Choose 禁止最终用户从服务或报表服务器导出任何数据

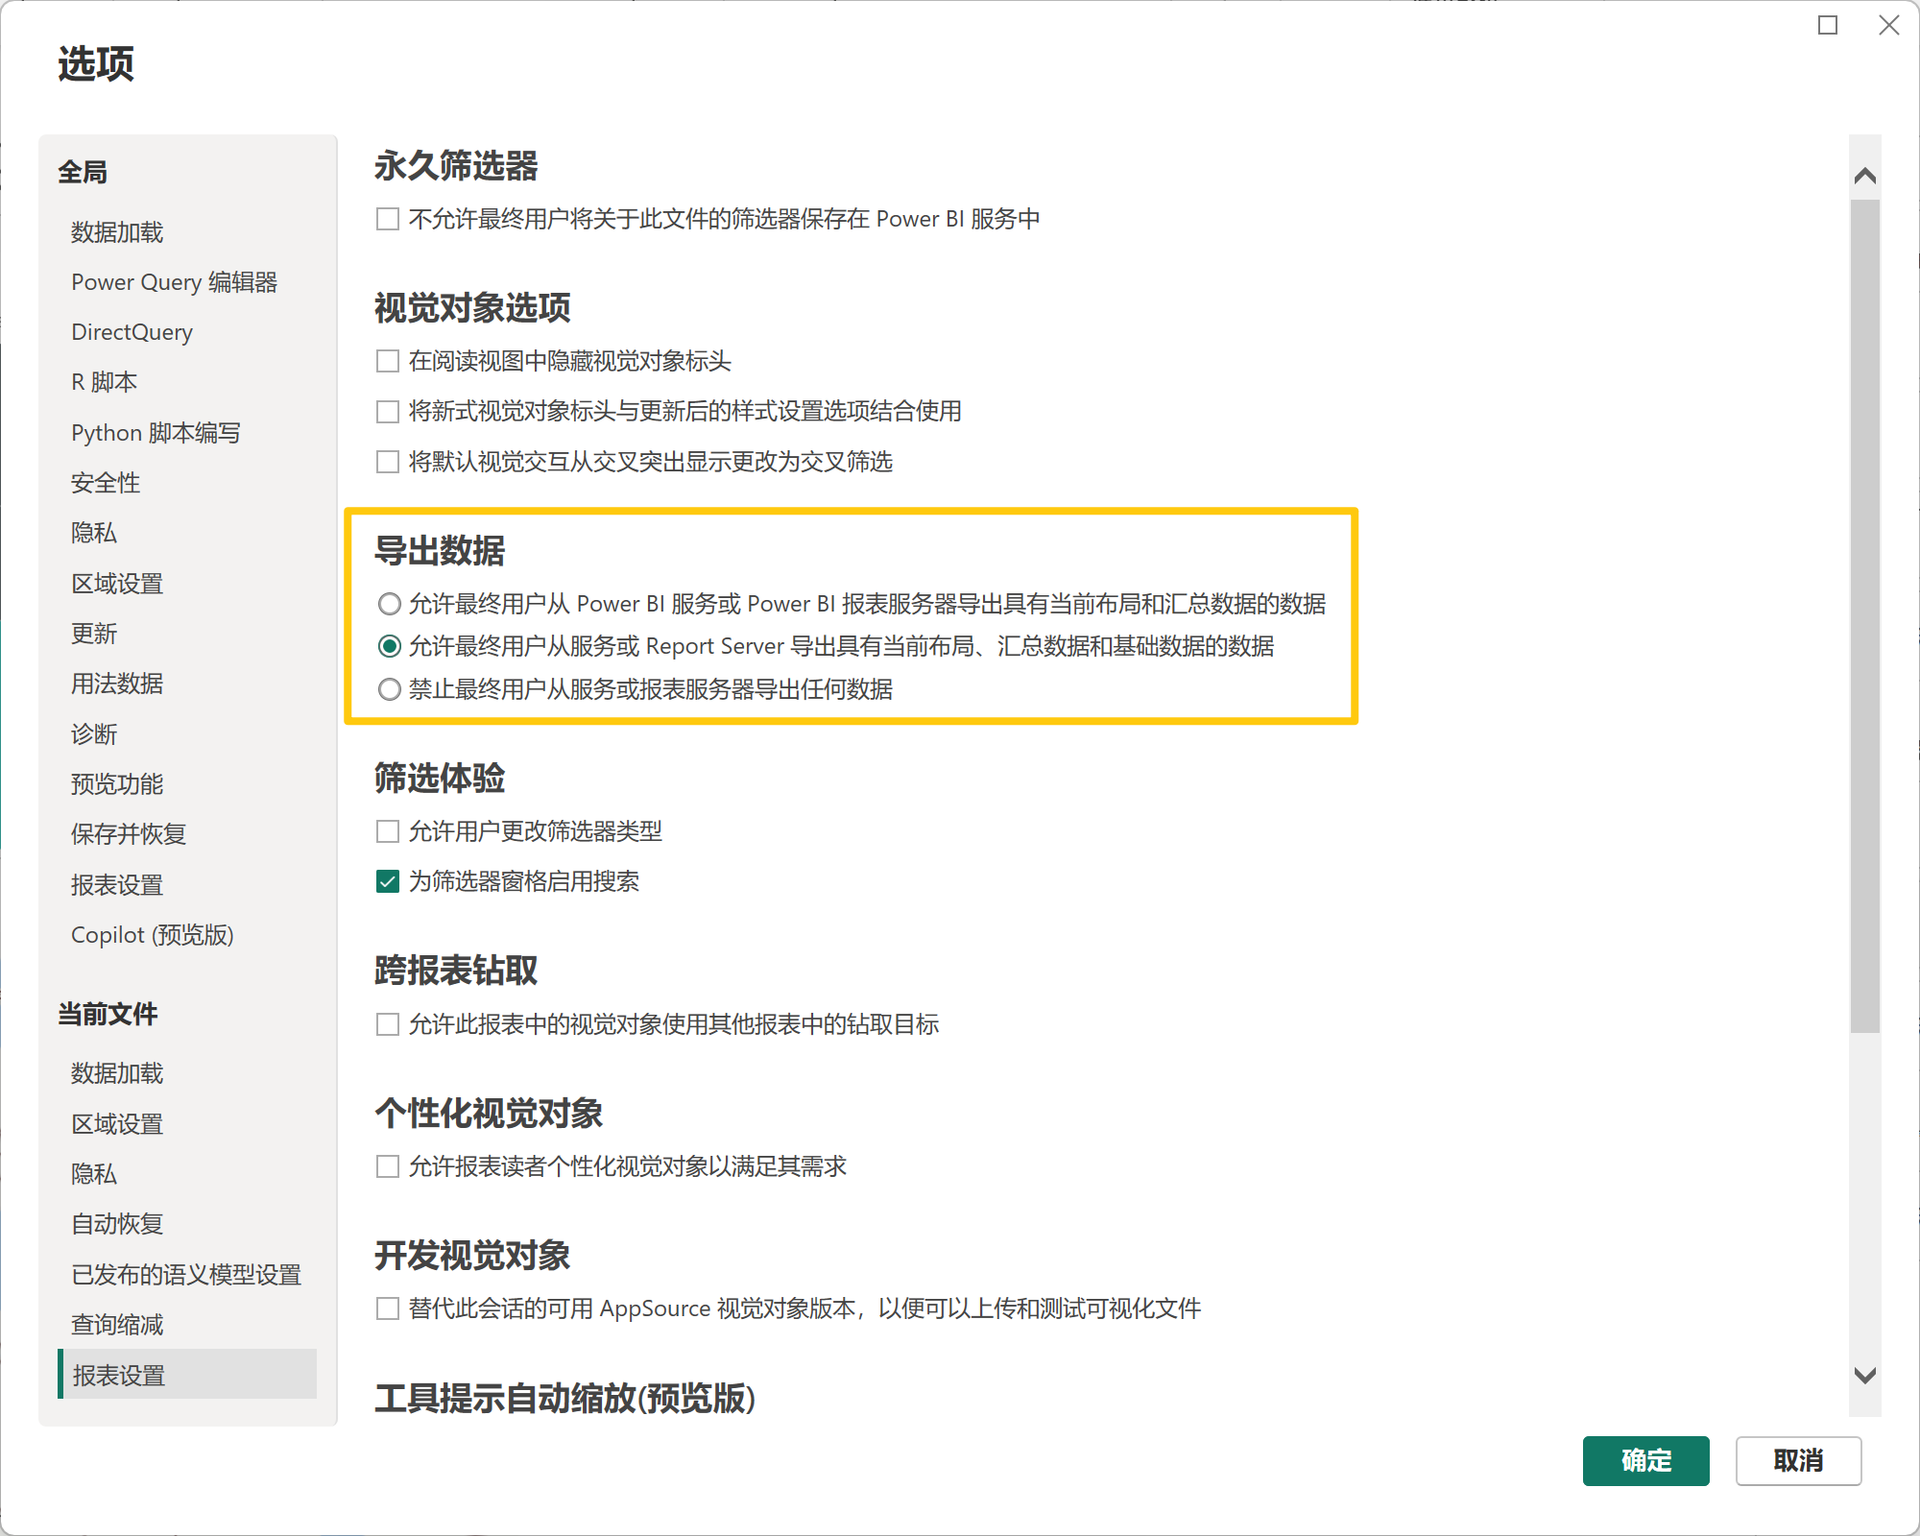click(389, 689)
